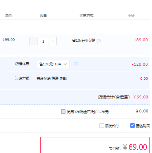Click the 数量 column header

[43, 16]
